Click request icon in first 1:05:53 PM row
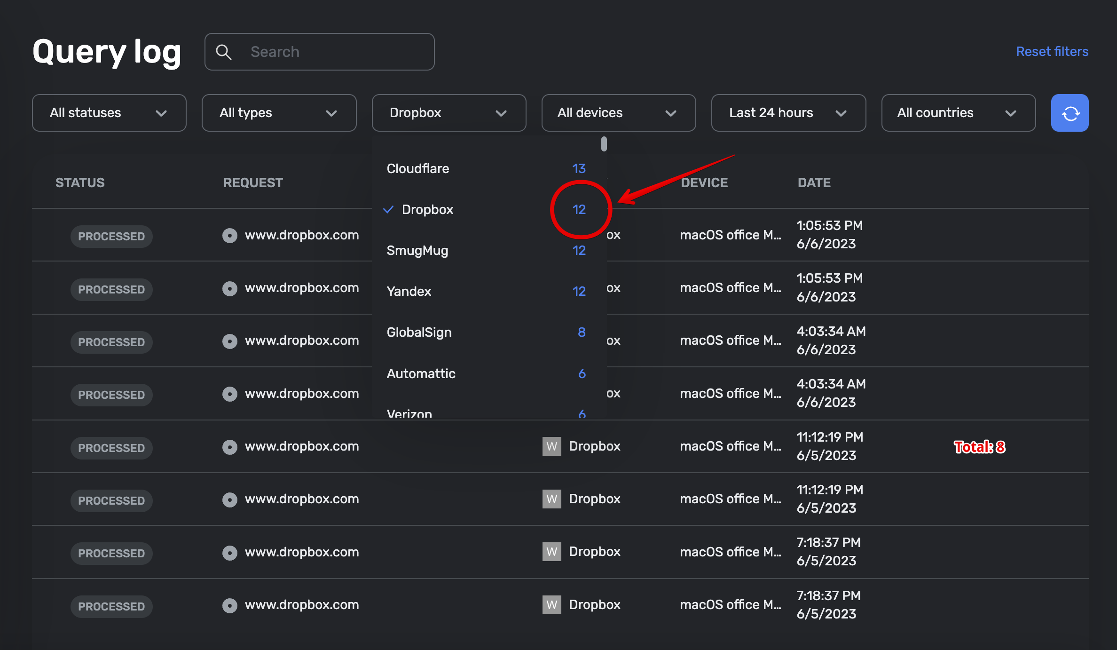This screenshot has width=1117, height=650. [230, 235]
